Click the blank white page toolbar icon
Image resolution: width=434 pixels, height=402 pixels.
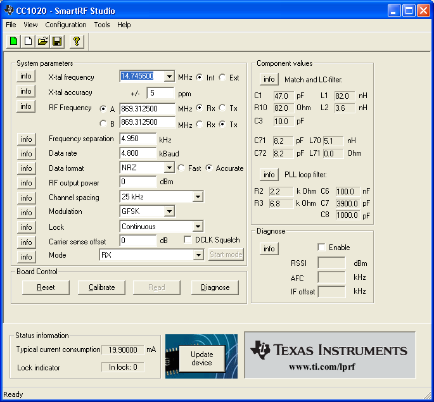click(28, 42)
